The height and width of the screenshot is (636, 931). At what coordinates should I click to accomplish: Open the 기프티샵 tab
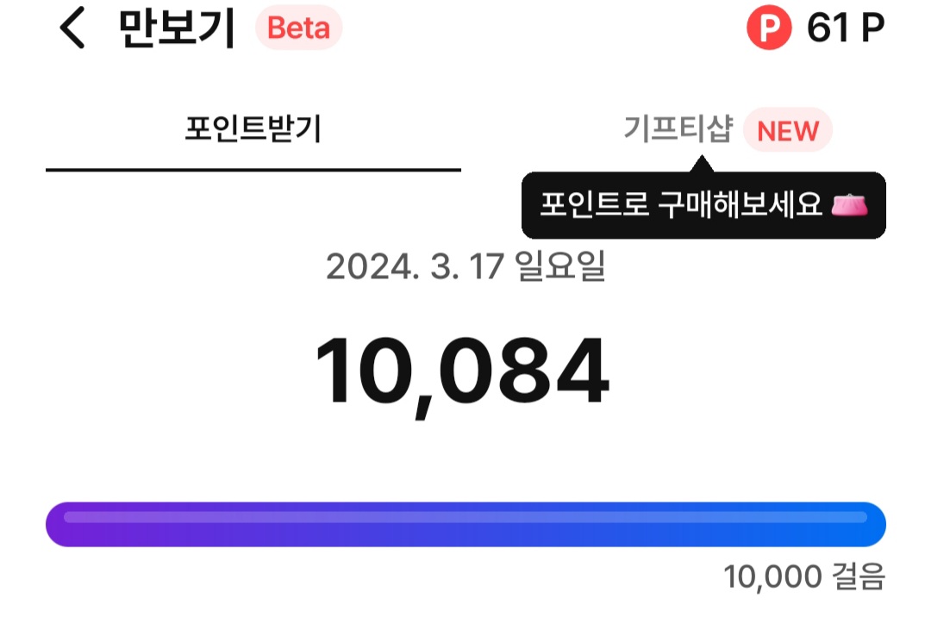click(678, 130)
